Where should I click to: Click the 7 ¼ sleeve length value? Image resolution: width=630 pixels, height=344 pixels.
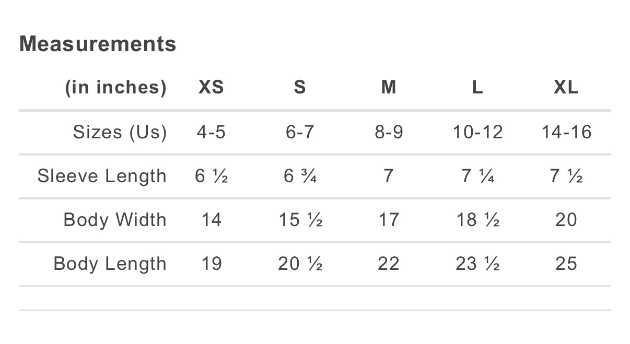(477, 176)
